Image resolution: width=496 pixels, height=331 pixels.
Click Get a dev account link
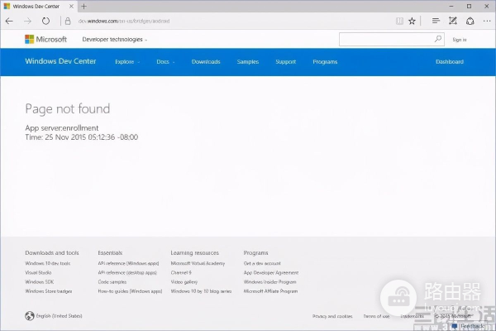262,263
